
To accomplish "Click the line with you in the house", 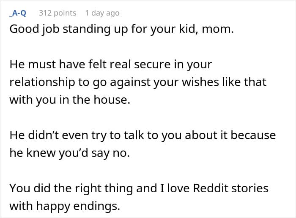I will pyautogui.click(x=70, y=100).
